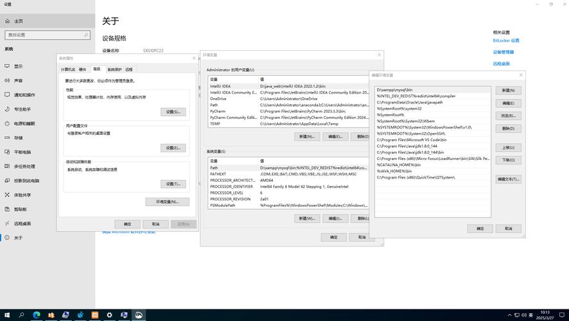The width and height of the screenshot is (569, 321).
Task: Click 上移(U) to move the entry up
Action: [509, 148]
